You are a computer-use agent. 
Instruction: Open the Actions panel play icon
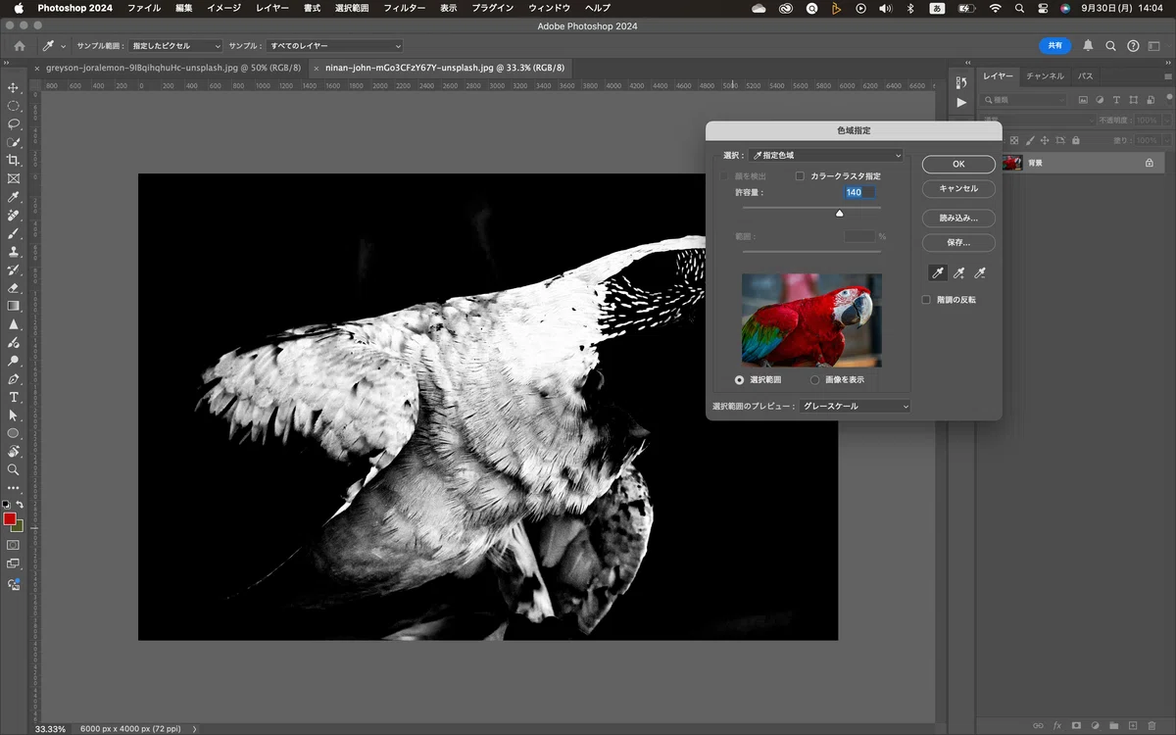[961, 102]
